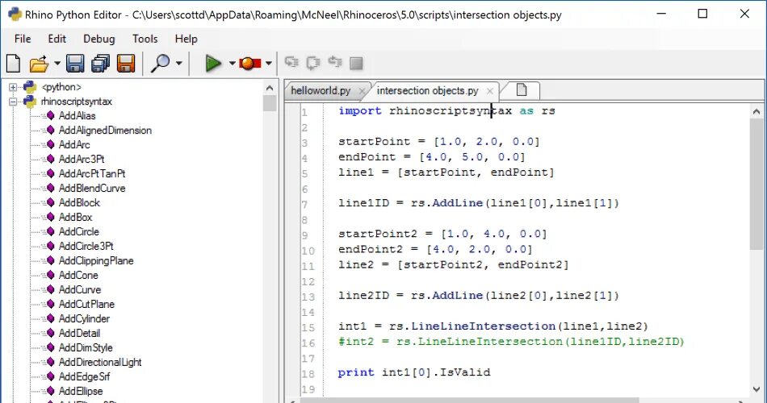Open the Help menu
The width and height of the screenshot is (767, 403).
[x=186, y=39]
